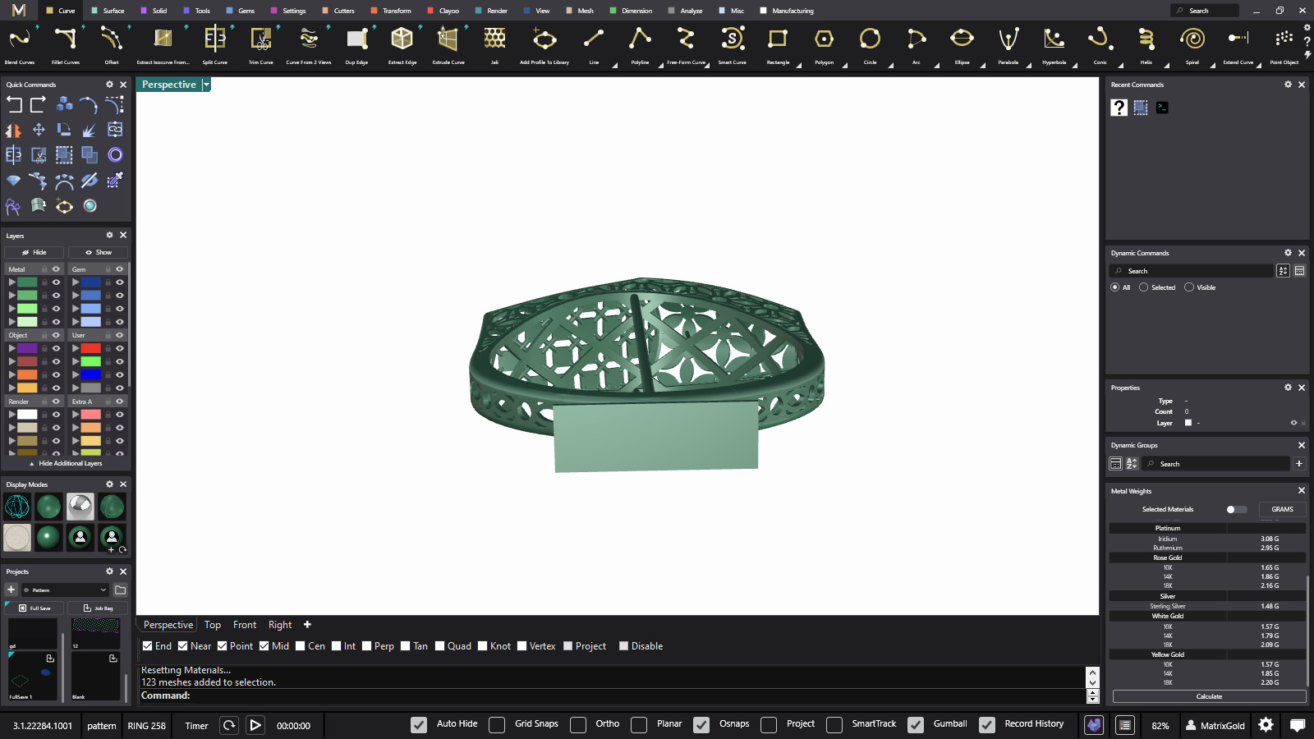Toggle visibility of the Metal layer group
The image size is (1314, 739).
point(57,269)
